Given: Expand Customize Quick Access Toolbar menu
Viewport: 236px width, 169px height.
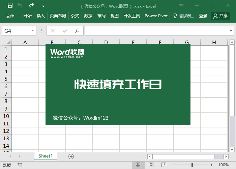Looking at the screenshot, I should click(43, 6).
